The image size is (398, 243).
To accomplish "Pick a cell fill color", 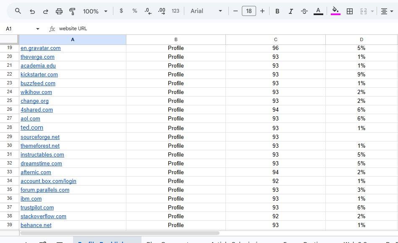I will pyautogui.click(x=335, y=11).
